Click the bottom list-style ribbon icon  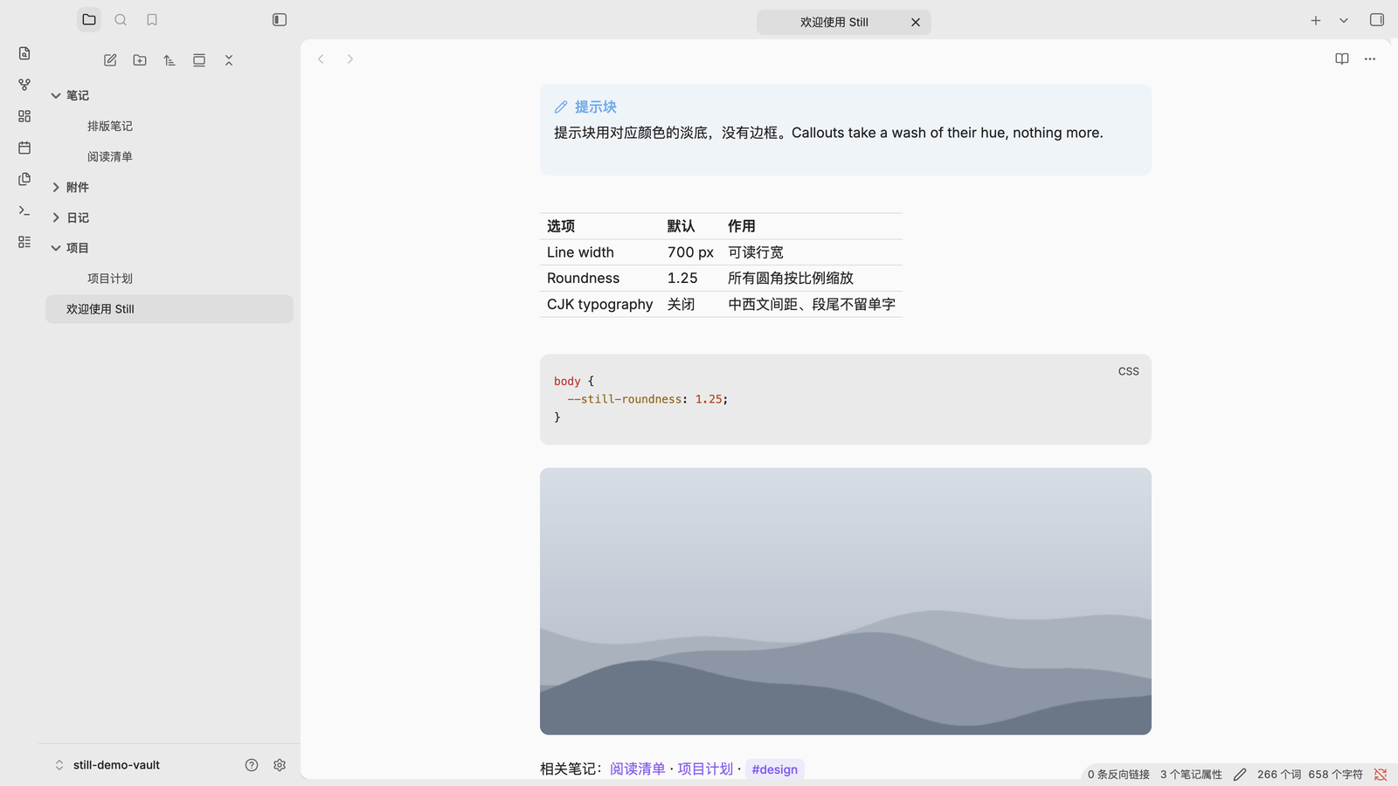[24, 242]
